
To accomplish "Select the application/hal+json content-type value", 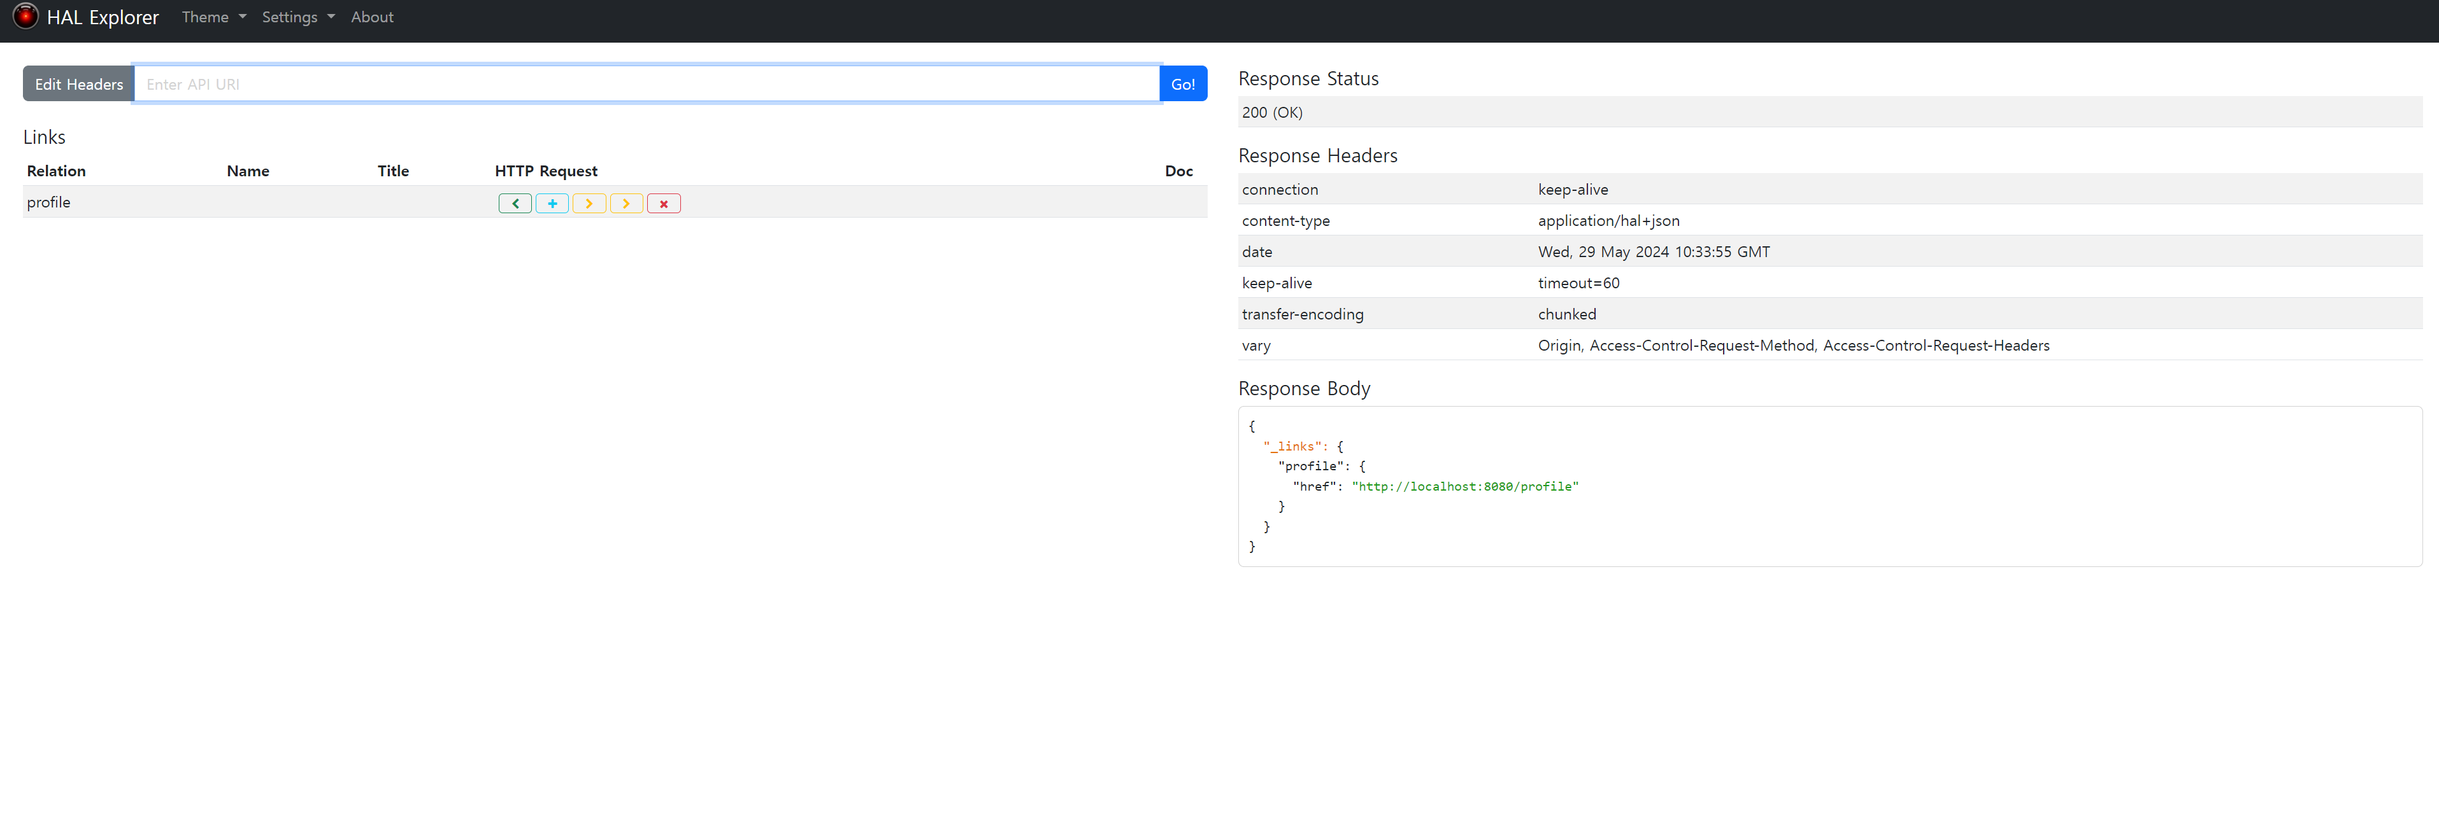I will click(1608, 220).
